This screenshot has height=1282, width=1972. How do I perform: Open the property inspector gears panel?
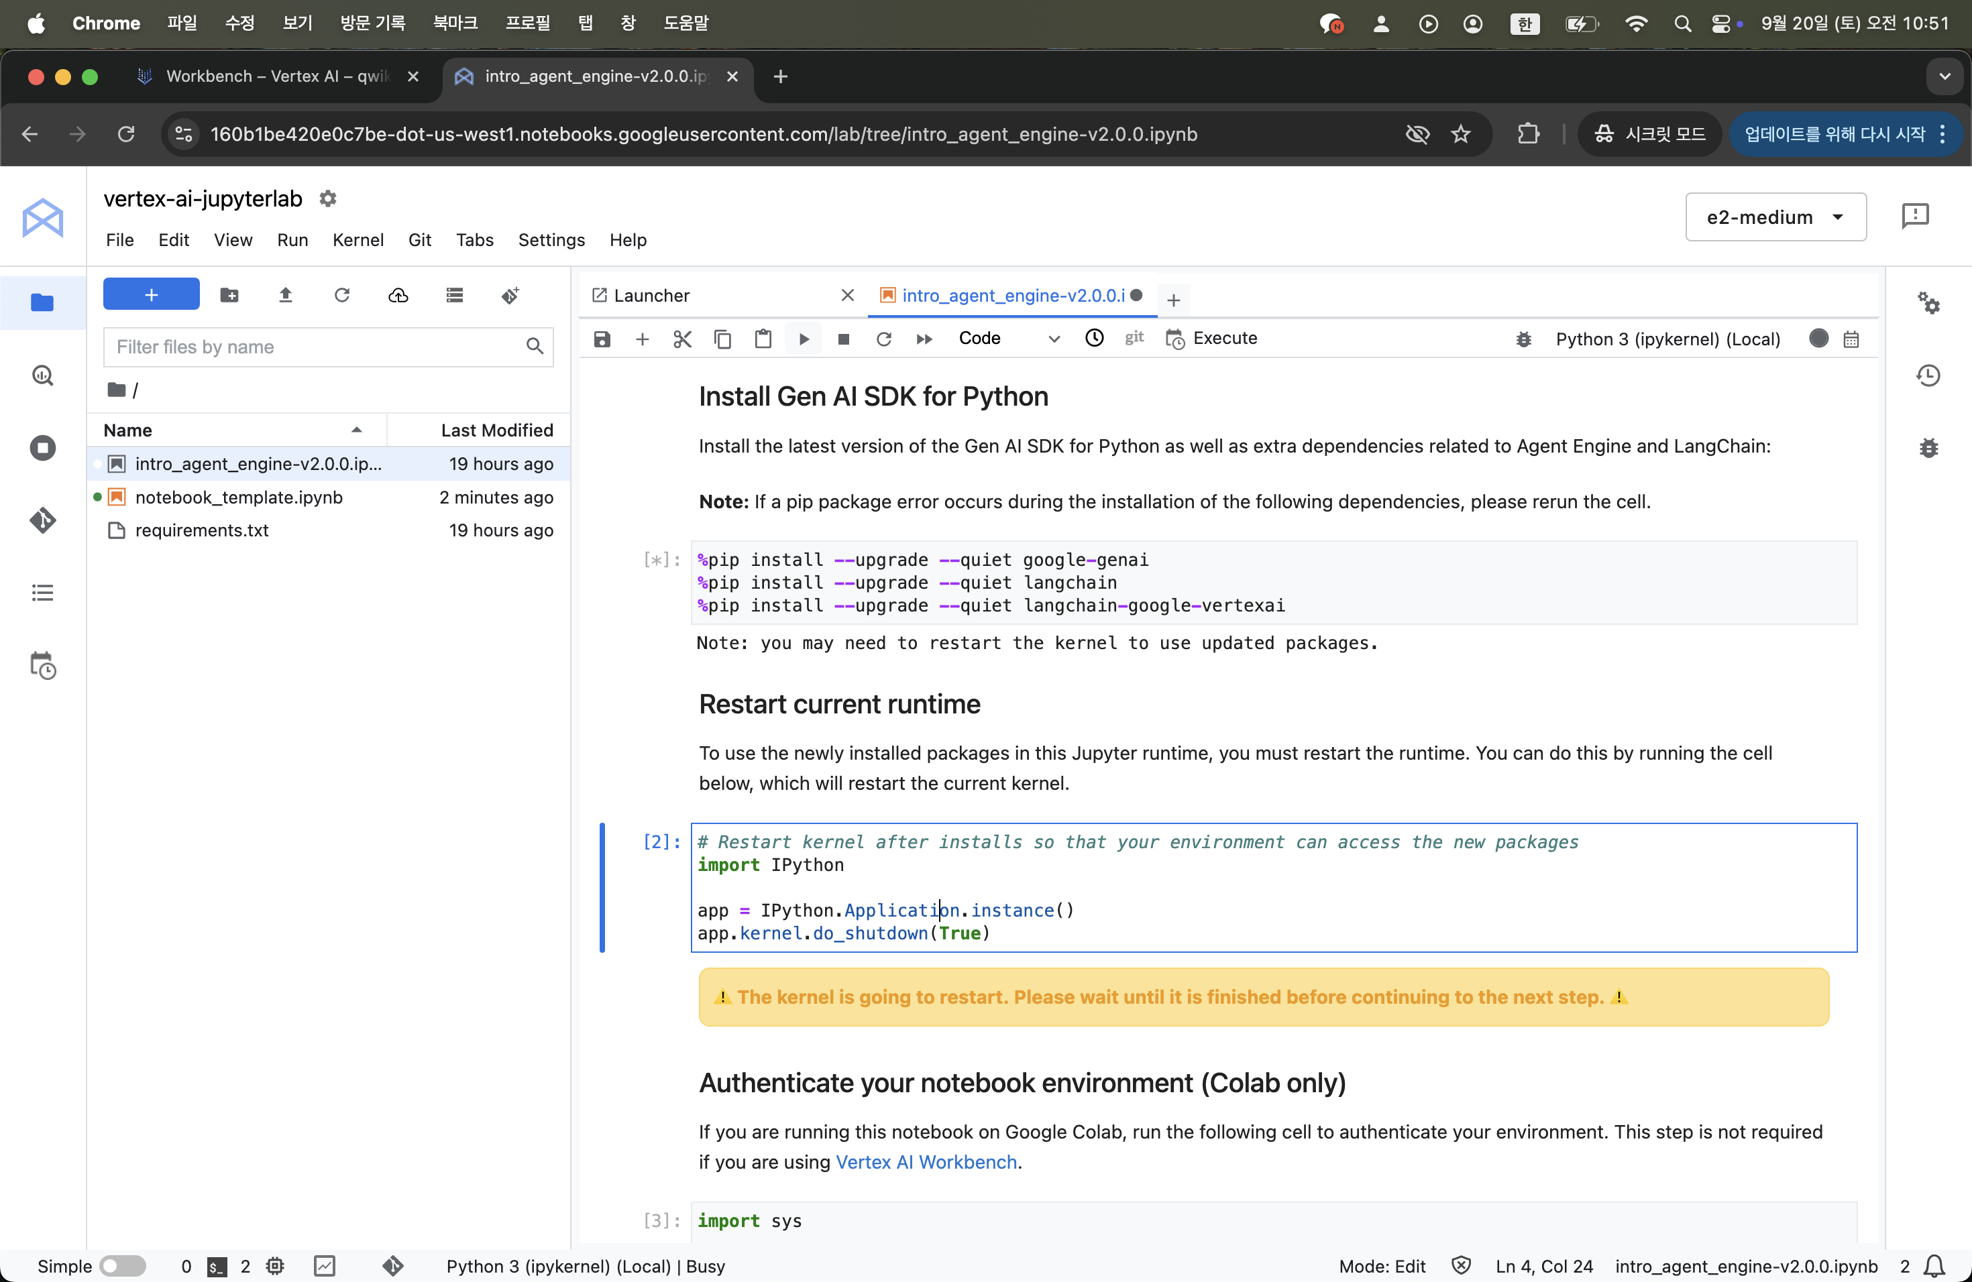tap(1928, 303)
